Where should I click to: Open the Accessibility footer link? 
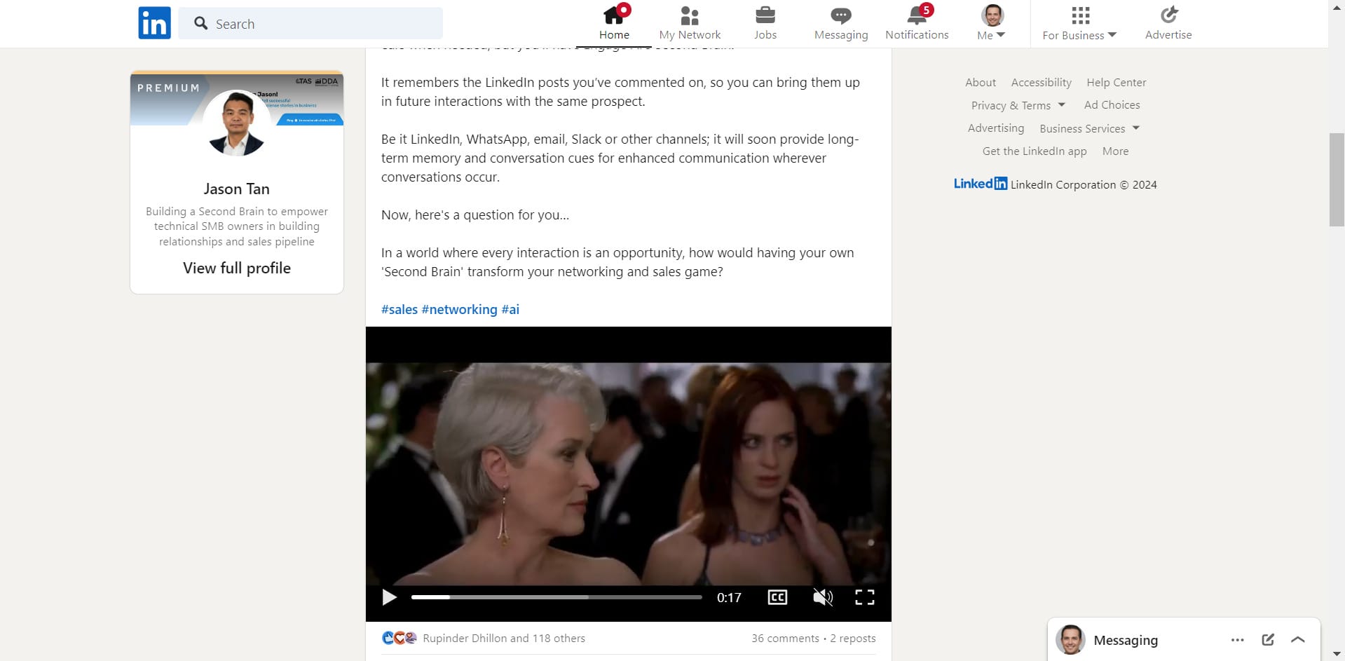[x=1041, y=82]
